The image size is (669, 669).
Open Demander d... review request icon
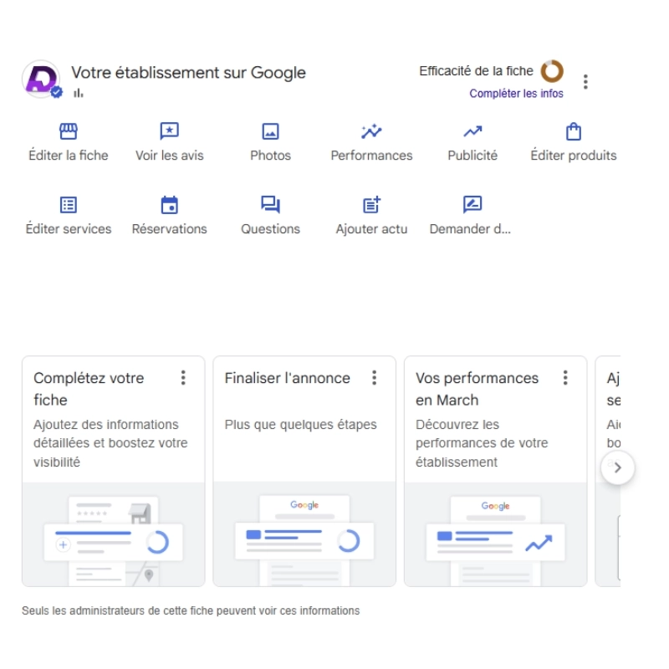(x=472, y=205)
